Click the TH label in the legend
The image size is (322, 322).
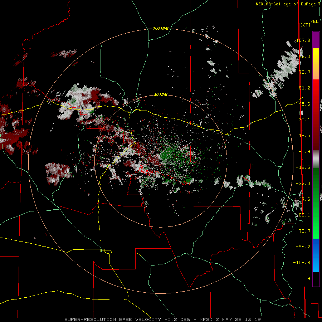(x=307, y=279)
